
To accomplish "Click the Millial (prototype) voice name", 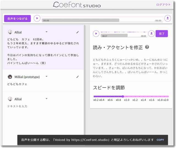I will point(27,77).
